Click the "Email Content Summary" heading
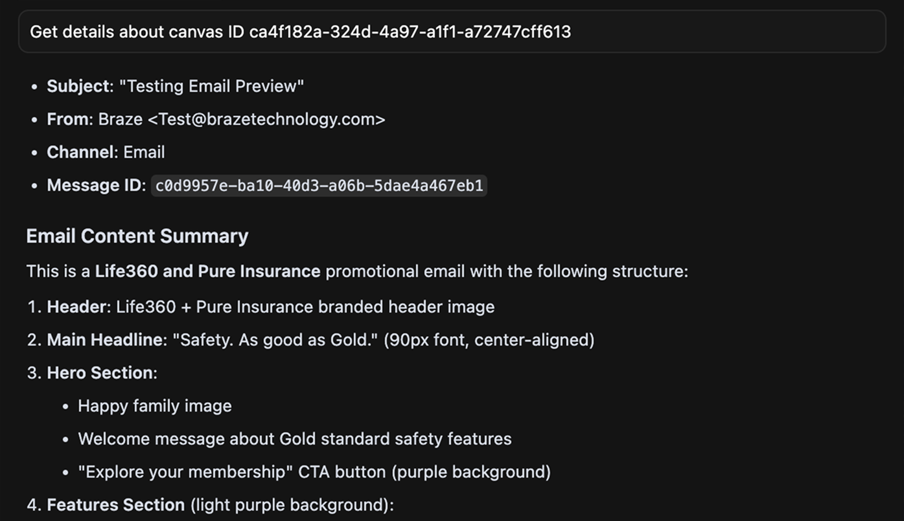Screen dimensions: 904x521 click(137, 236)
